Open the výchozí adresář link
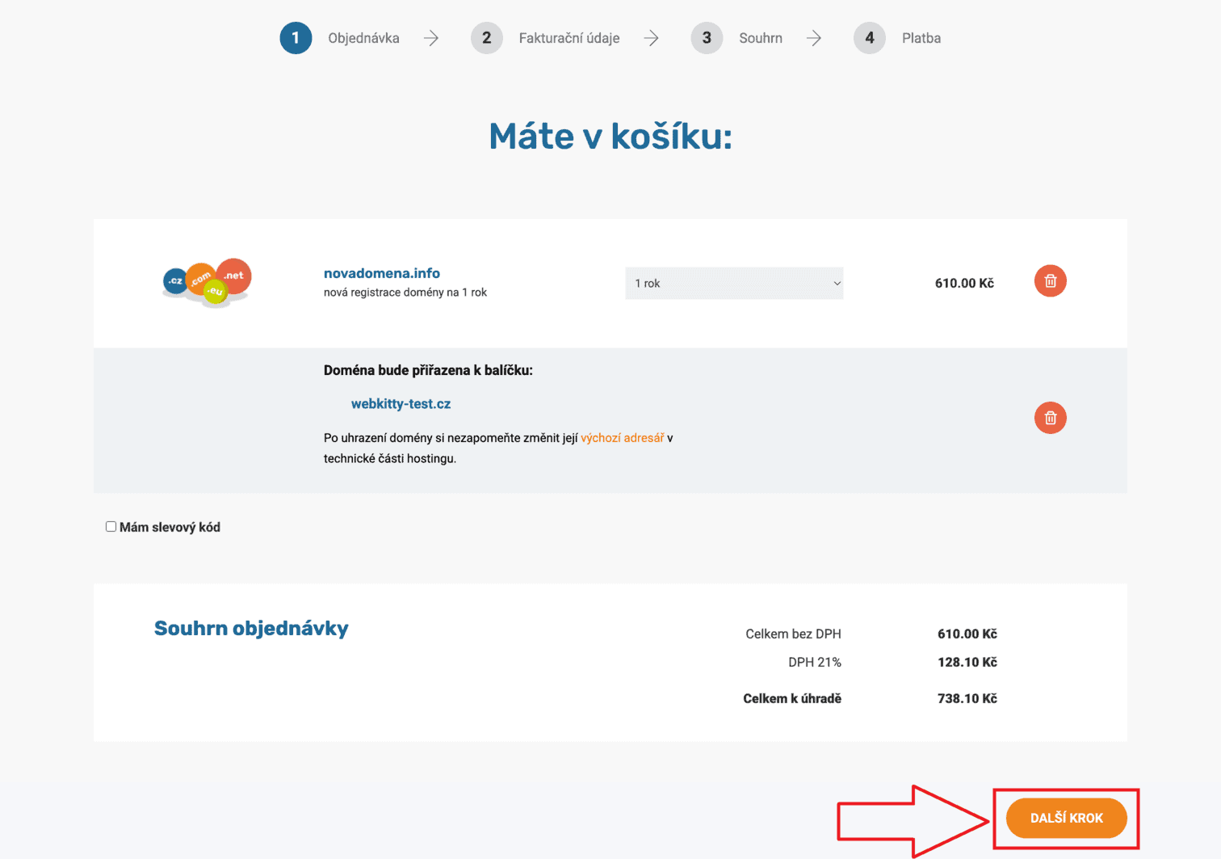1221x859 pixels. [x=622, y=438]
